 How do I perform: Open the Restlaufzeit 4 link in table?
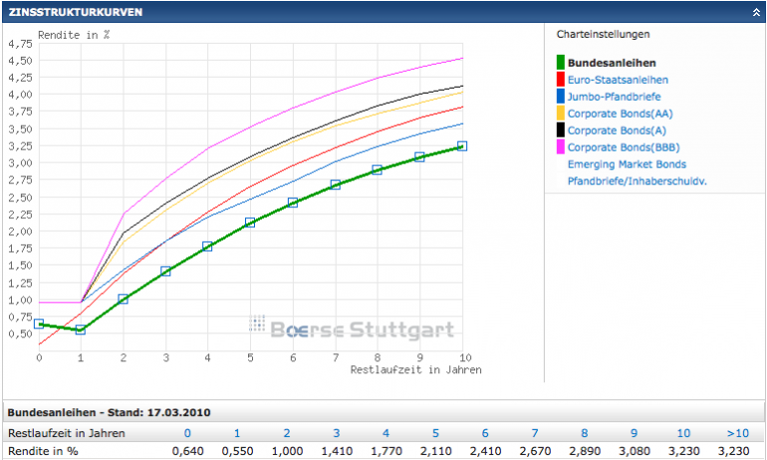click(x=385, y=433)
